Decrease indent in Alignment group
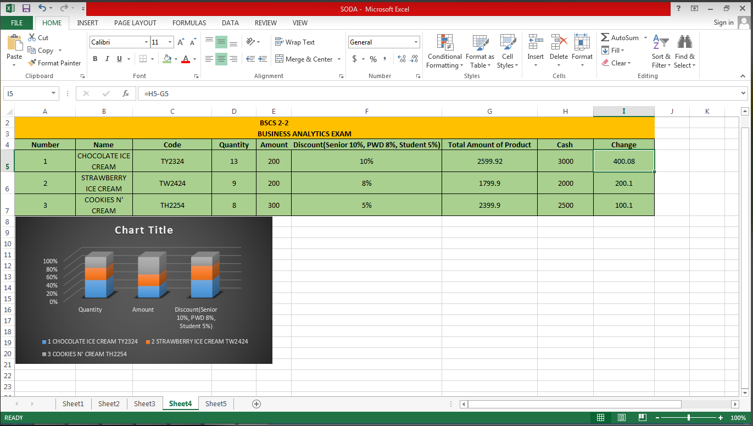 pos(250,59)
